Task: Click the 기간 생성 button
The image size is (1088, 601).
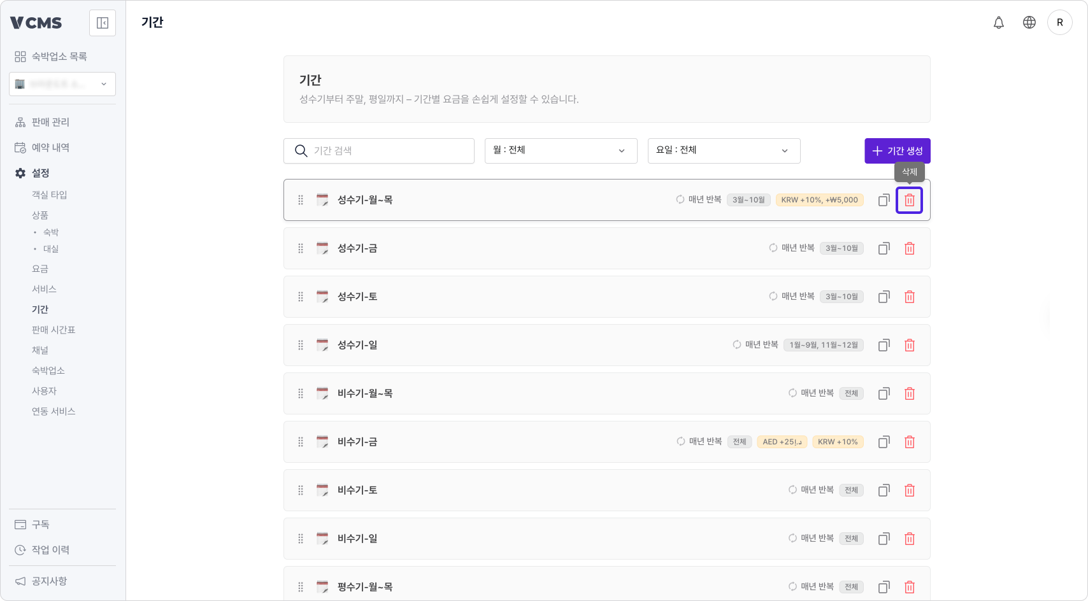Action: [x=896, y=150]
